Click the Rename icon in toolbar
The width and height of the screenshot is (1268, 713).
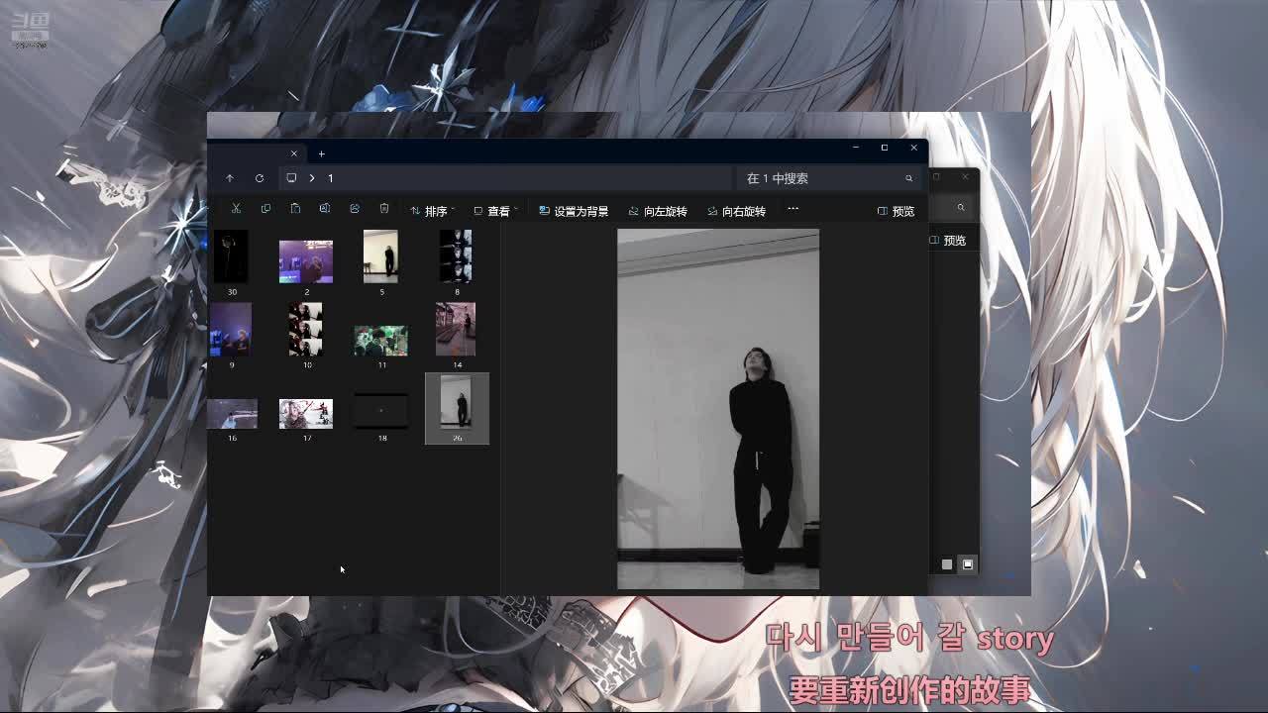click(325, 209)
